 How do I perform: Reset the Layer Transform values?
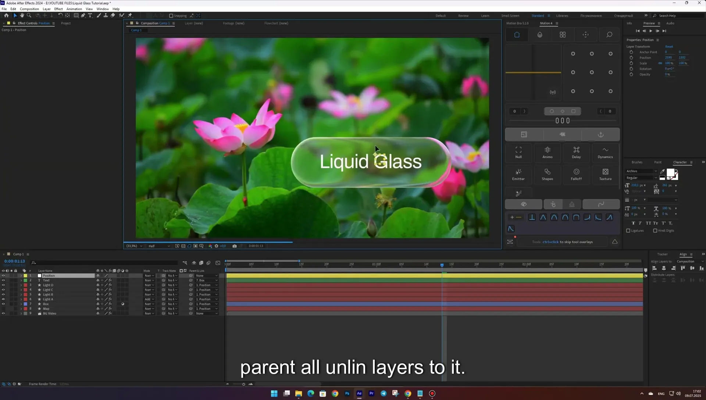[669, 47]
